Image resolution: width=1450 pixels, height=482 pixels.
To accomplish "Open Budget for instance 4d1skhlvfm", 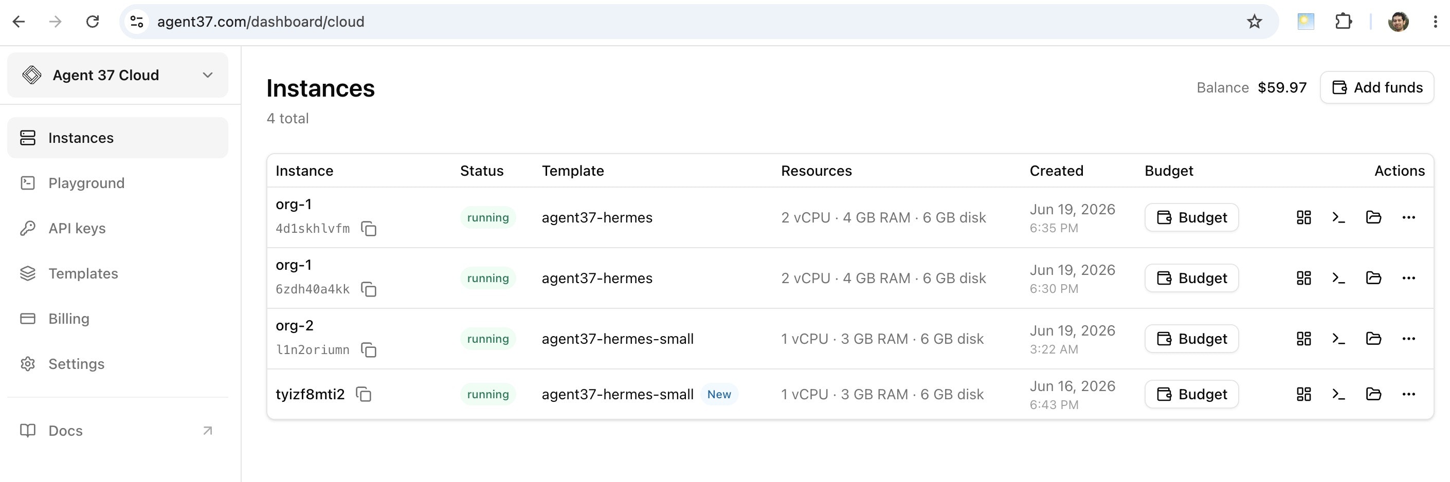I will (1191, 218).
